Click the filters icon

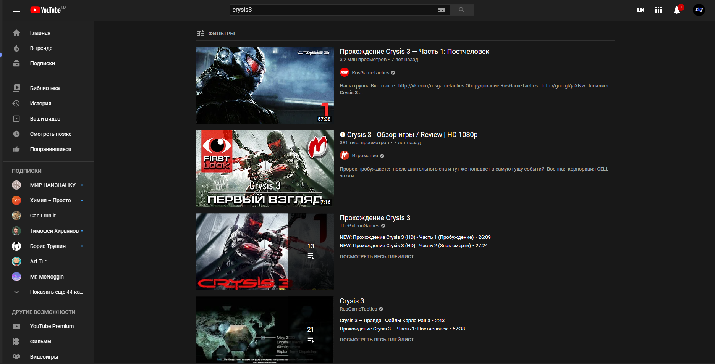coord(201,34)
